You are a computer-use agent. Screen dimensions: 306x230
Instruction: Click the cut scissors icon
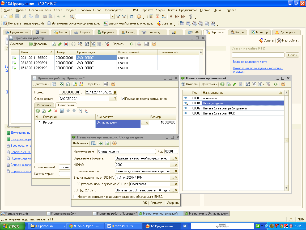tap(25, 17)
